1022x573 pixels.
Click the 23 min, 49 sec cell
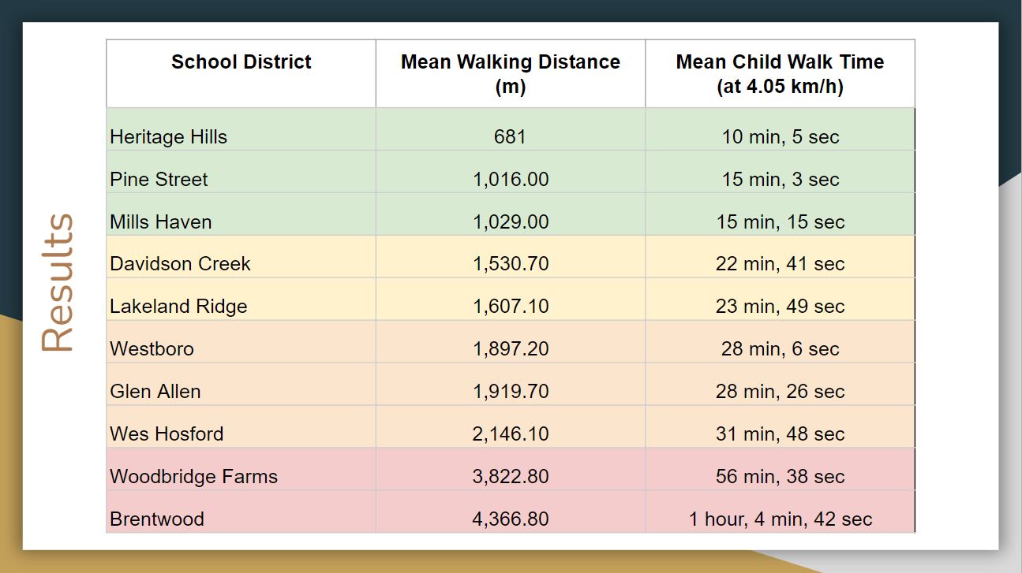click(780, 307)
